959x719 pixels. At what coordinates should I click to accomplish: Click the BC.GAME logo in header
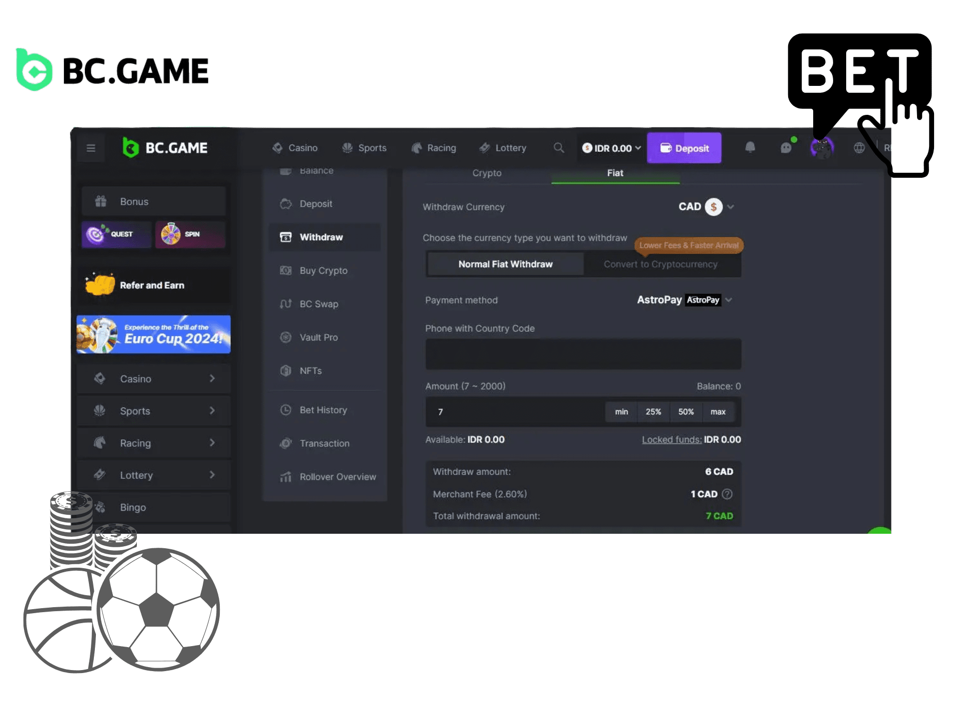pos(165,148)
